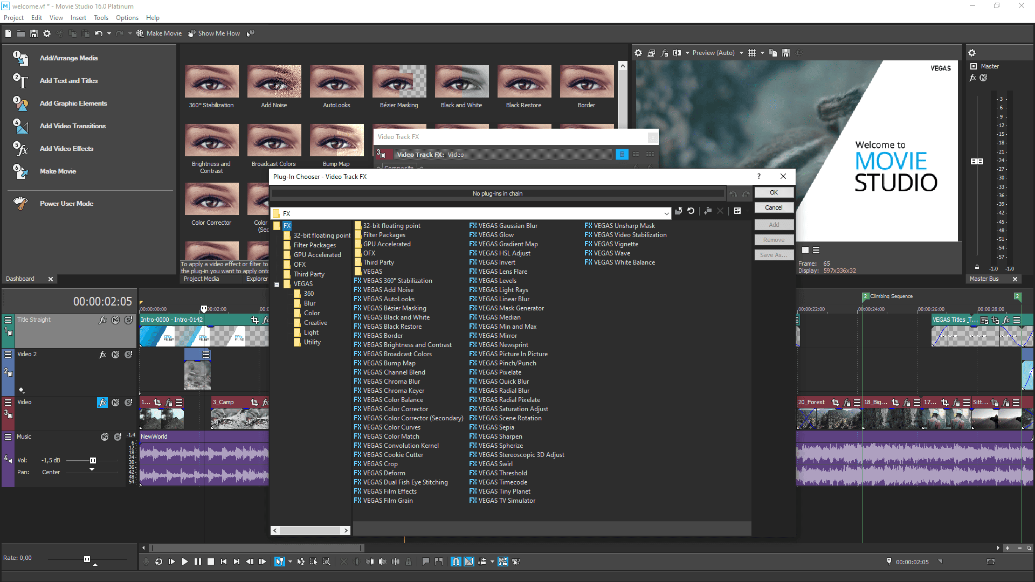This screenshot has width=1035, height=582.
Task: Click the Split Screen View icon in preview
Action: pyautogui.click(x=677, y=53)
